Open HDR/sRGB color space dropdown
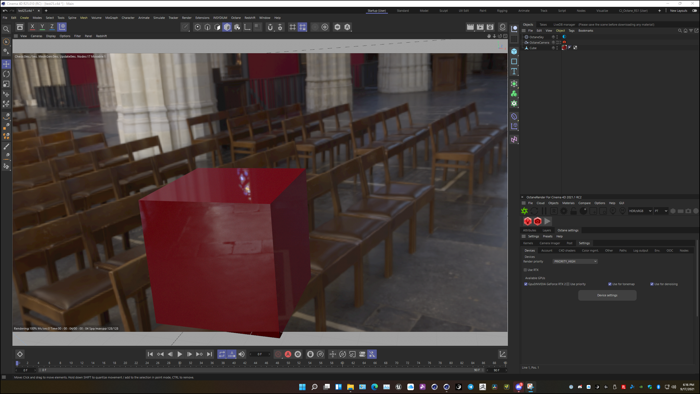Image resolution: width=700 pixels, height=394 pixels. (640, 211)
